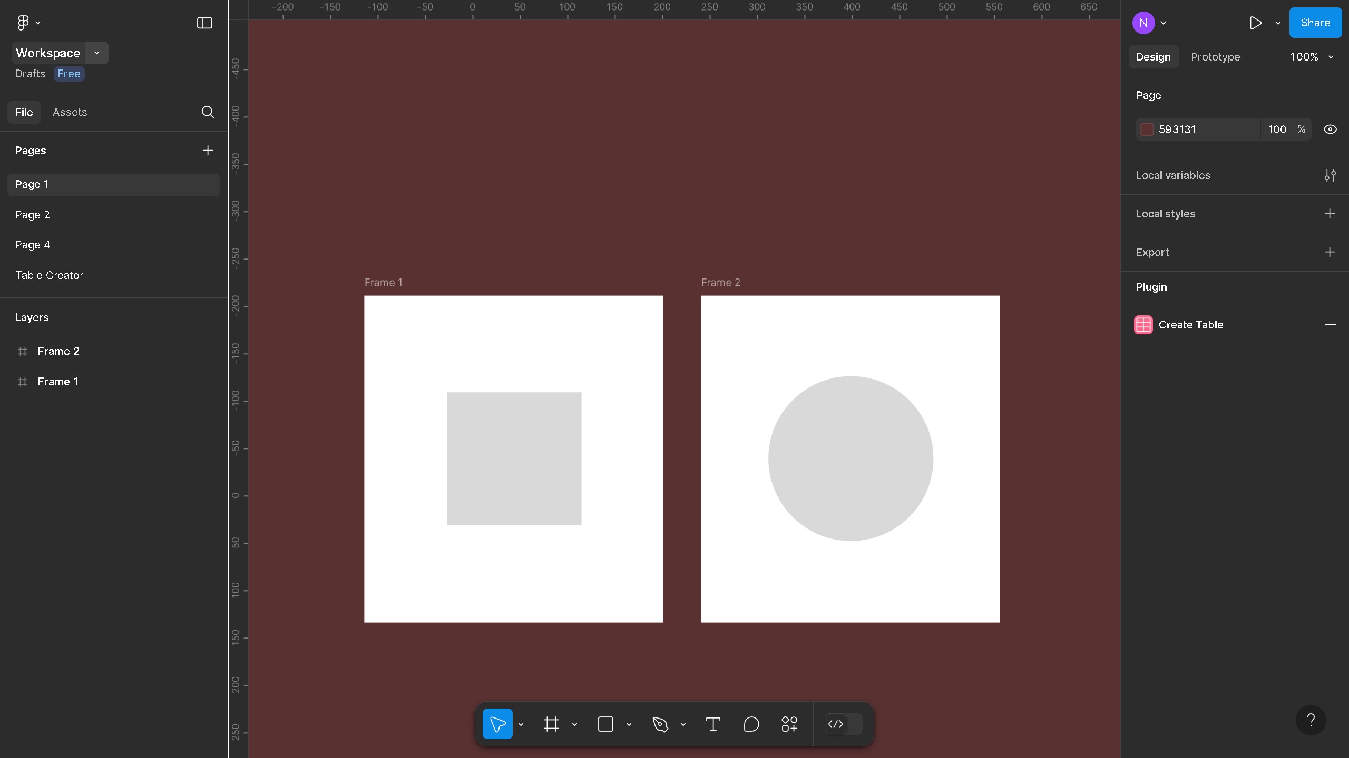Collapse the left sidebar panel
The height and width of the screenshot is (758, 1349).
[203, 23]
